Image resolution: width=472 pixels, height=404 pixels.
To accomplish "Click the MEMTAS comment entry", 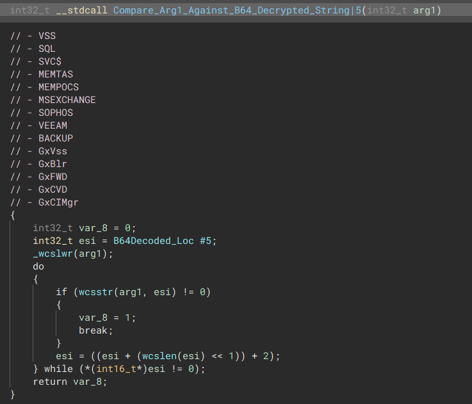I will click(55, 74).
